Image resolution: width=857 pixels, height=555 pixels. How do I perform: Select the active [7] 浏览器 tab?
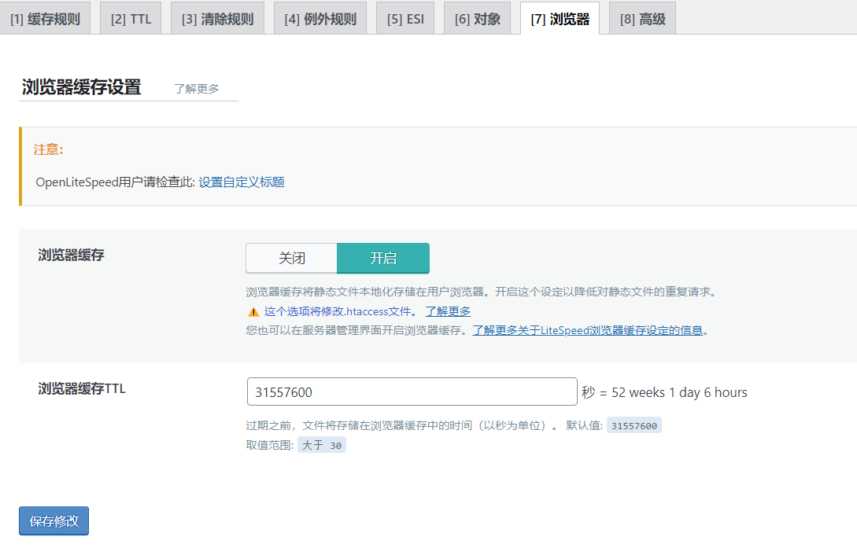click(560, 19)
